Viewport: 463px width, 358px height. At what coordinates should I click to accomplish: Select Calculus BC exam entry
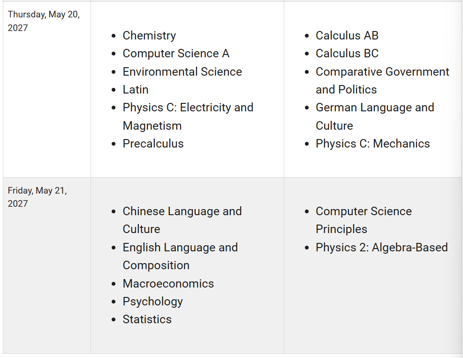(x=347, y=54)
